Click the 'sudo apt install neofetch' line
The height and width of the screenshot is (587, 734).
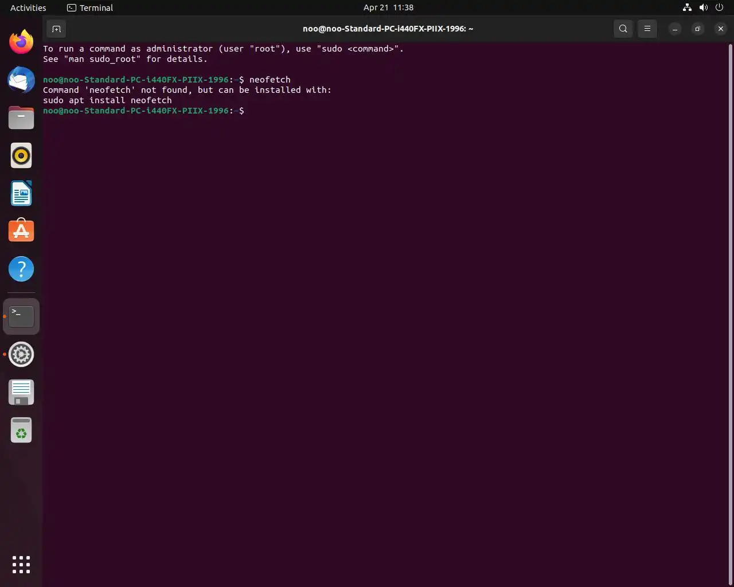click(x=107, y=100)
